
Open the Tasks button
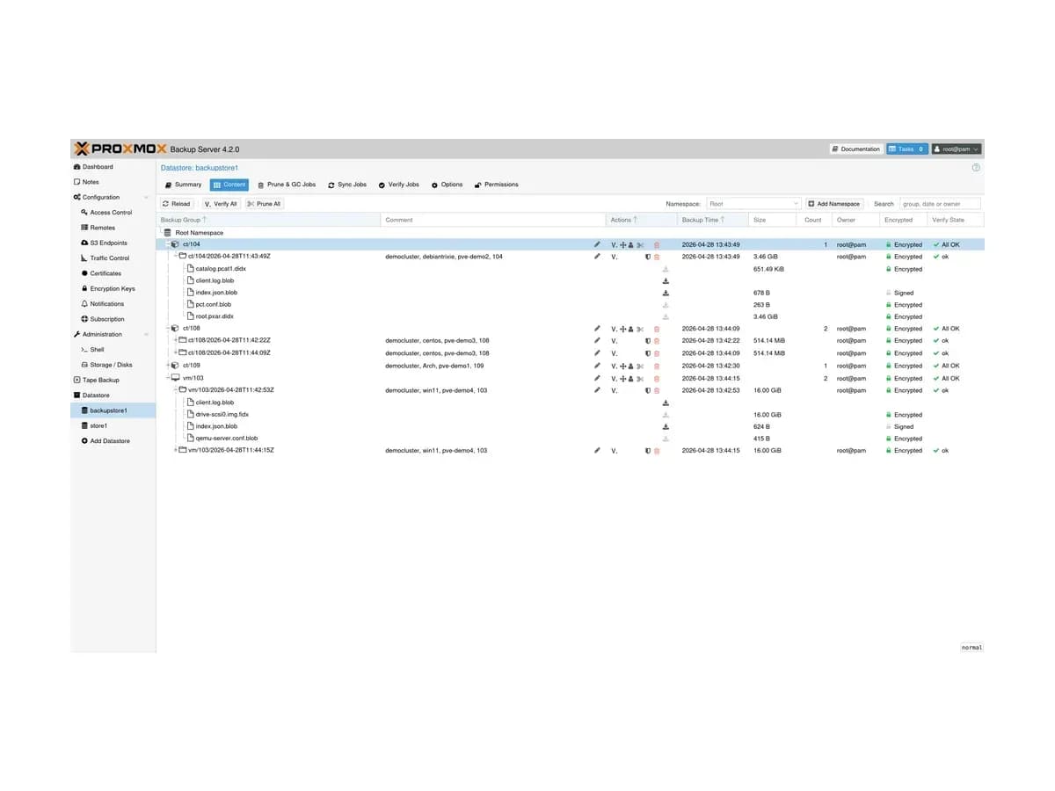coord(906,149)
